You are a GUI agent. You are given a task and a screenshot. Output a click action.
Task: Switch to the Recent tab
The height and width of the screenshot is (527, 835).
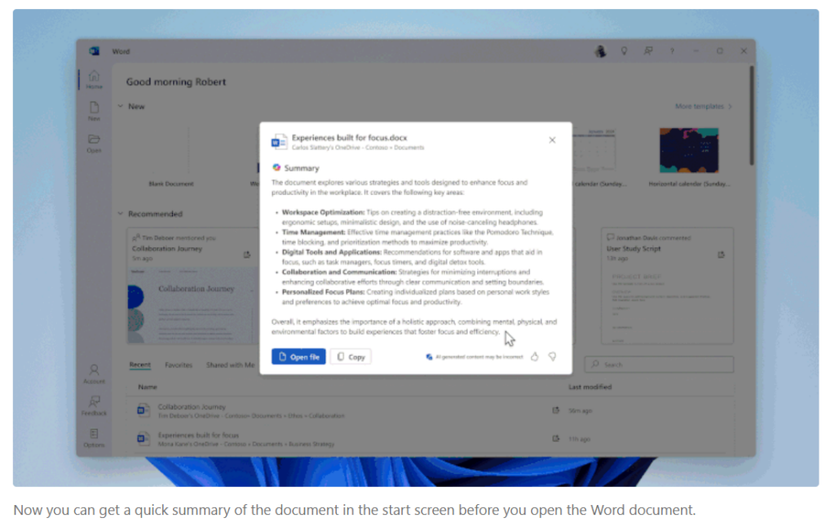tap(140, 365)
